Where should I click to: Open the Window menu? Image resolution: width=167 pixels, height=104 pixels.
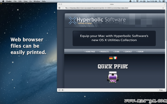coord(37,1)
